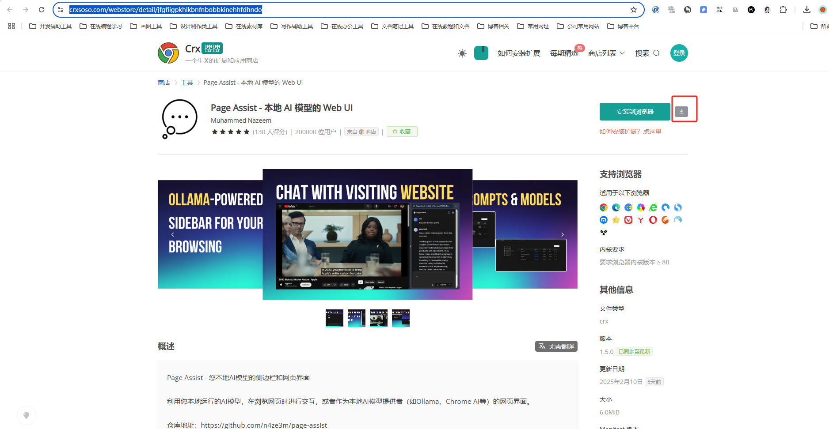This screenshot has width=829, height=429.
Task: Click the green square app icon in header
Action: click(x=481, y=53)
